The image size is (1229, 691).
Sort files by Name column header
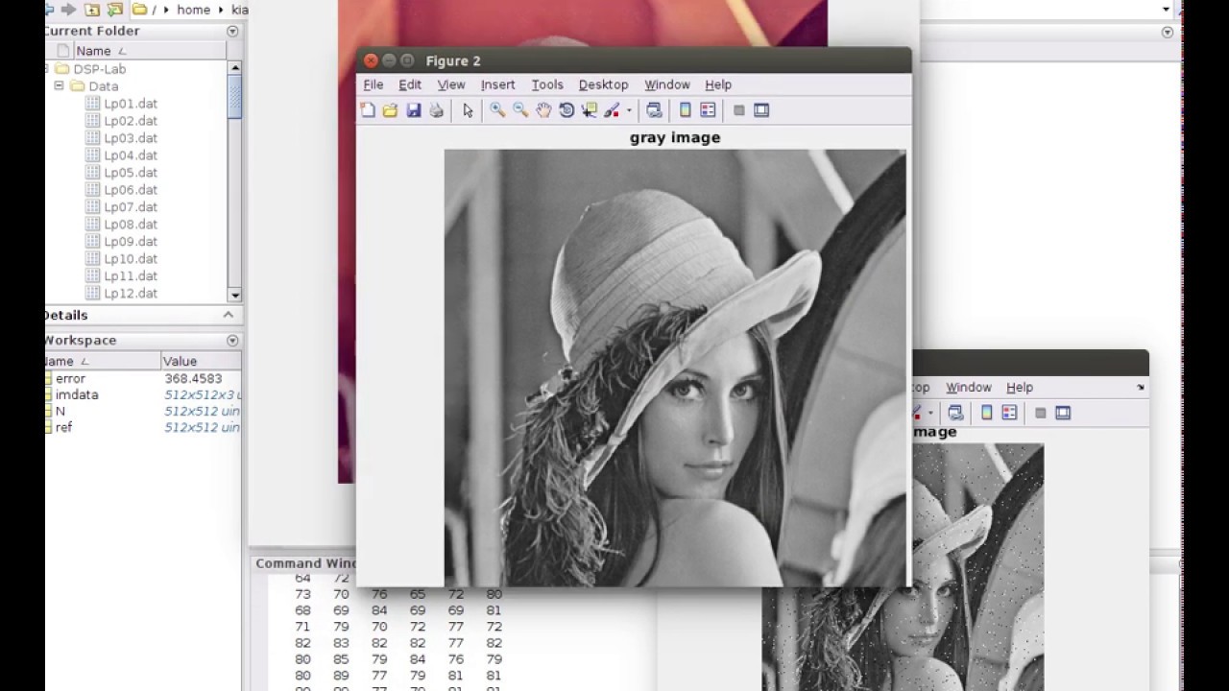click(101, 51)
